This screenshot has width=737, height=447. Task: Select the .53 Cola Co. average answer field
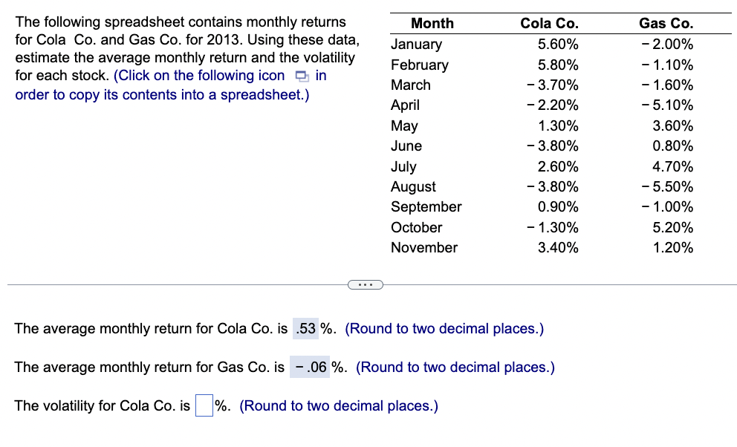[305, 328]
